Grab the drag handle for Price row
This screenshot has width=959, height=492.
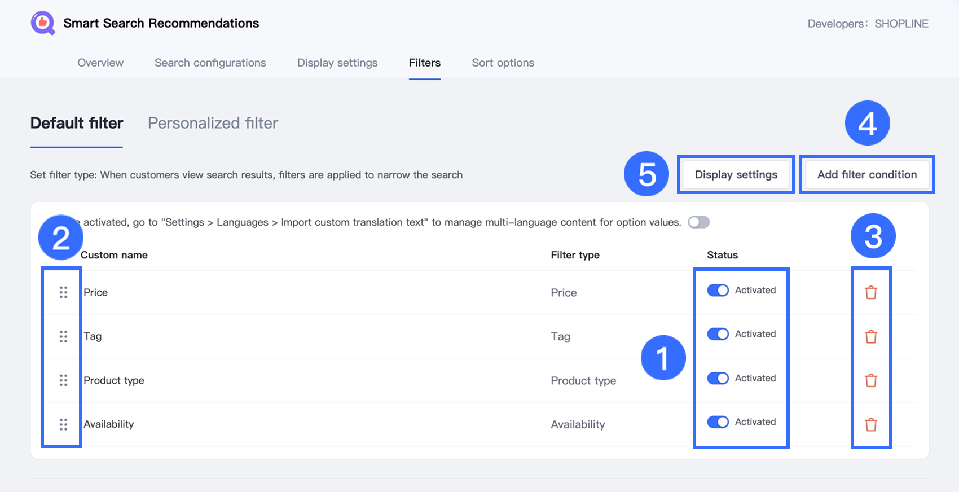click(x=63, y=292)
